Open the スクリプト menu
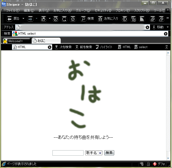Image resolution: width=172 pixels, height=168 pixels. (x=142, y=10)
